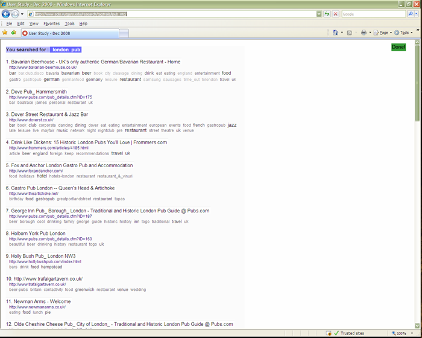Viewport: 422px width, 338px height.
Task: Click the 'hotel' tag under Fox and Anchor
Action: coord(42,176)
